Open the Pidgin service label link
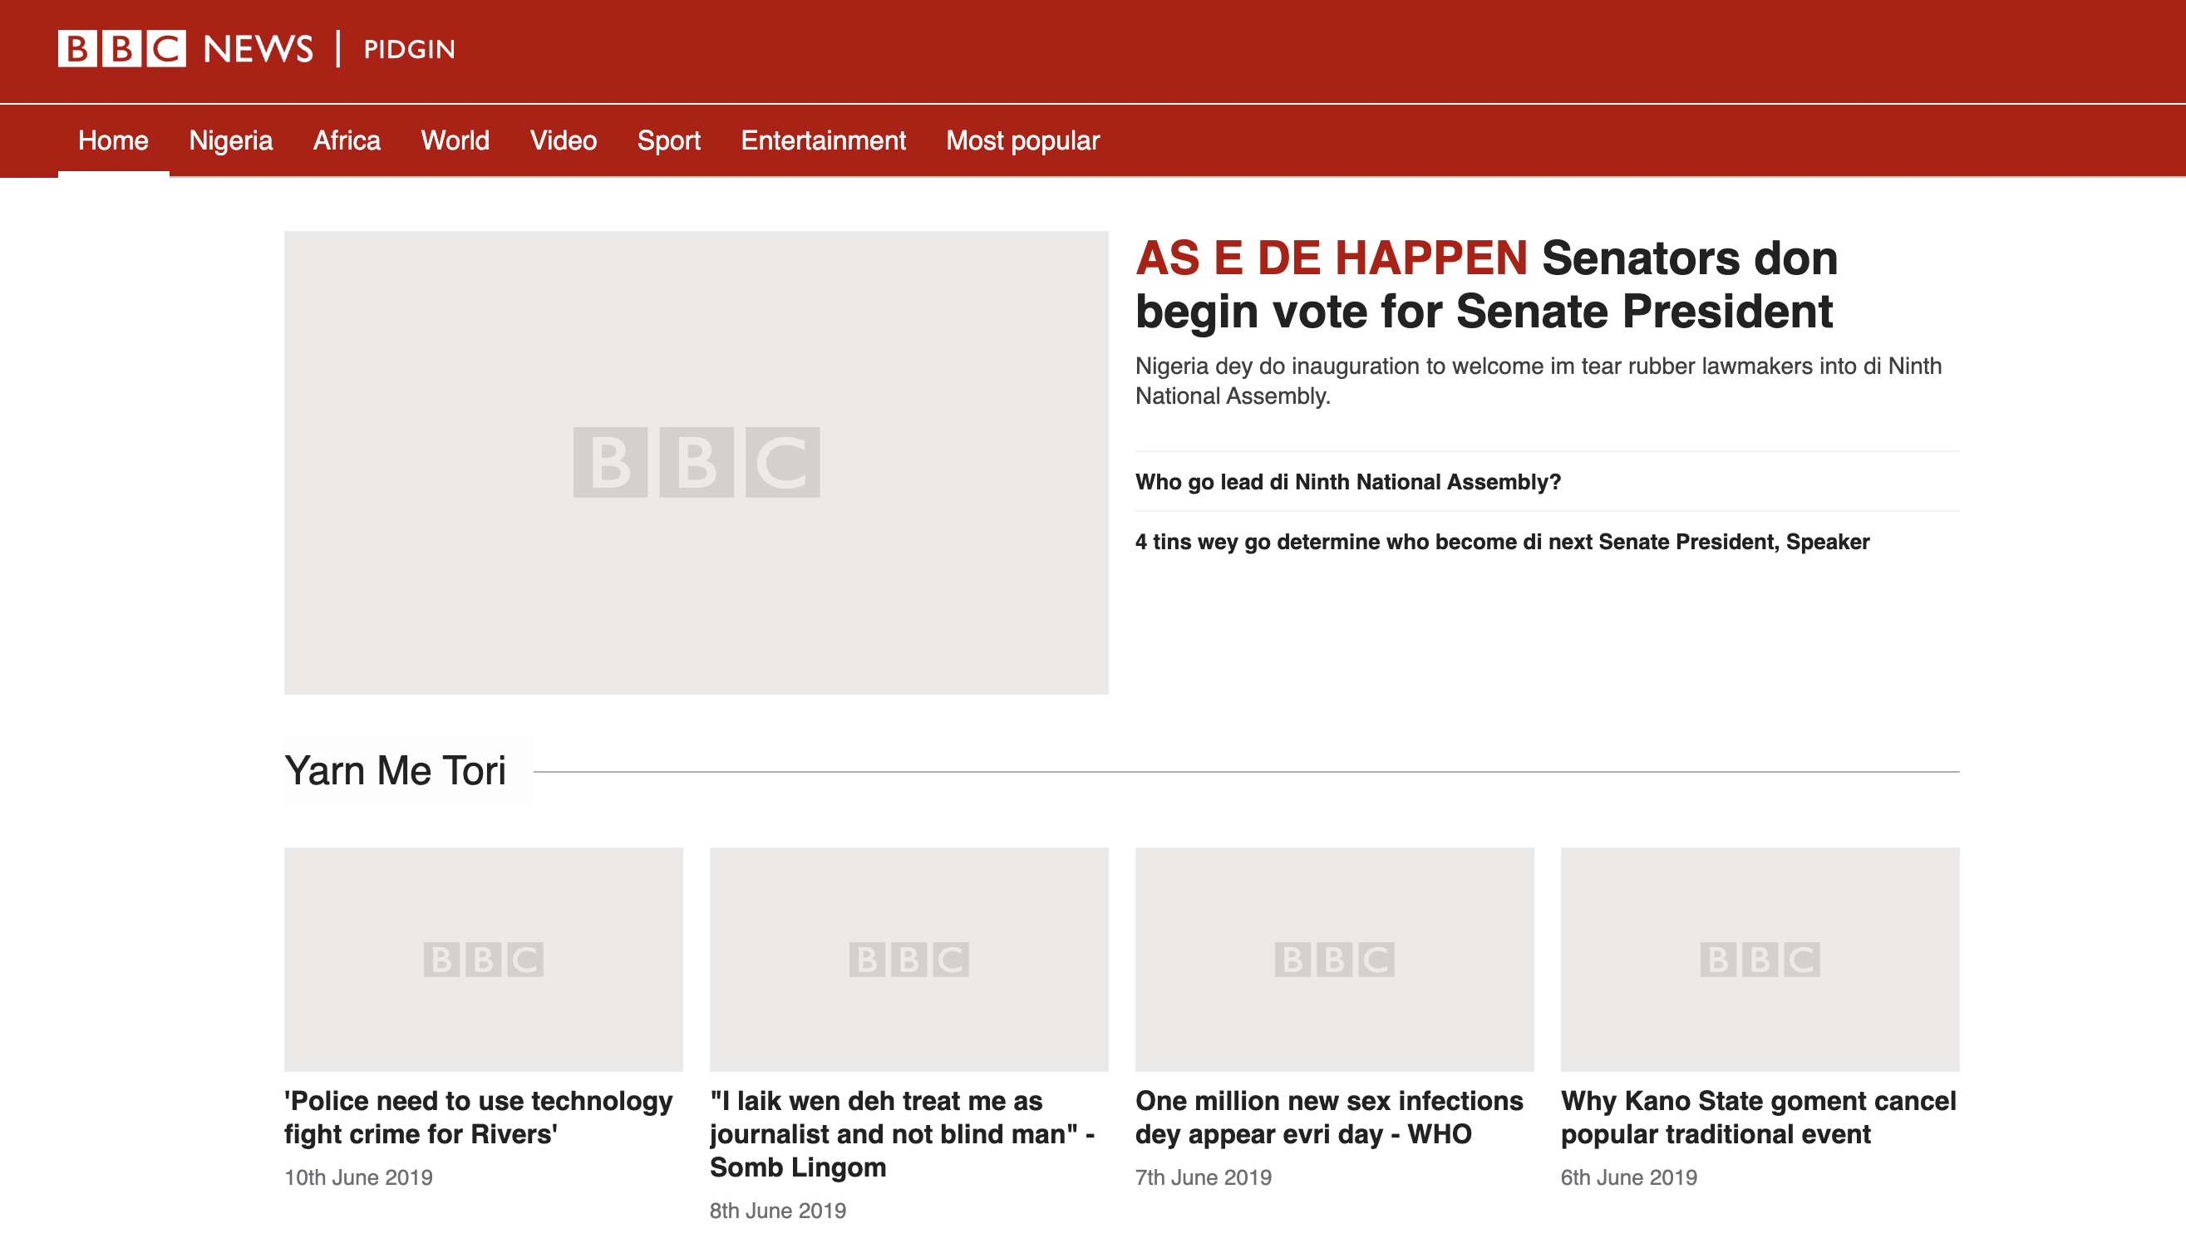 pos(409,50)
